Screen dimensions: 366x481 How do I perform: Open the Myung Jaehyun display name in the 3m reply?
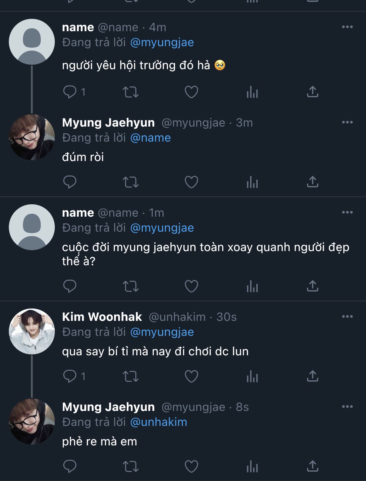pyautogui.click(x=108, y=122)
